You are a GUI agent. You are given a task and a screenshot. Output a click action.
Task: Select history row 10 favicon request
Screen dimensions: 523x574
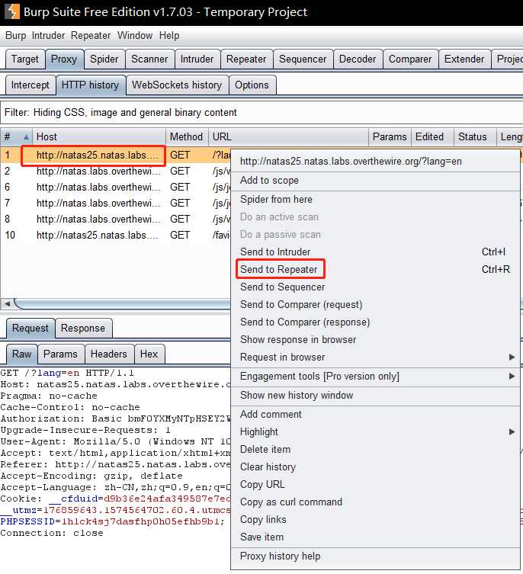[116, 236]
